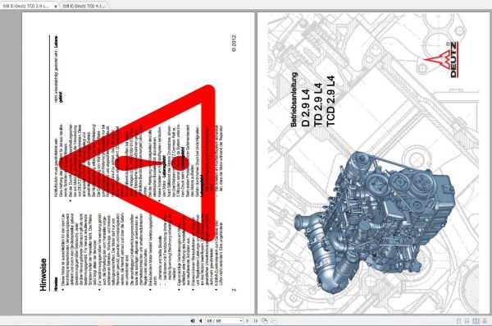
Task: Click the go back view icon
Action: point(265,321)
